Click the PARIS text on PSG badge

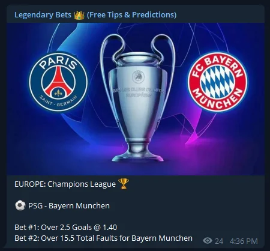point(58,63)
